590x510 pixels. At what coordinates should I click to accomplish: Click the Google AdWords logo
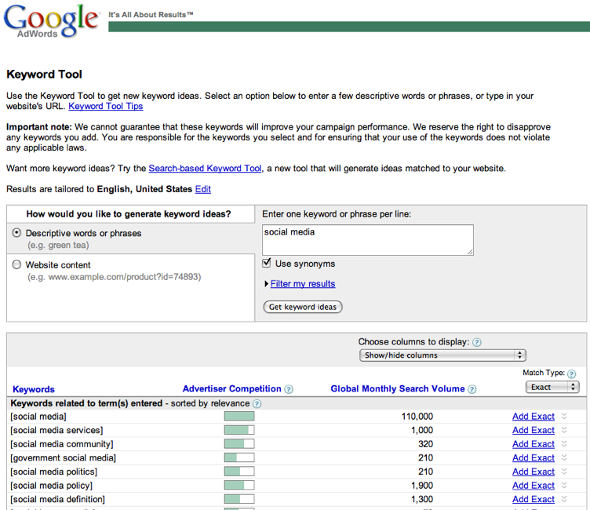(51, 21)
